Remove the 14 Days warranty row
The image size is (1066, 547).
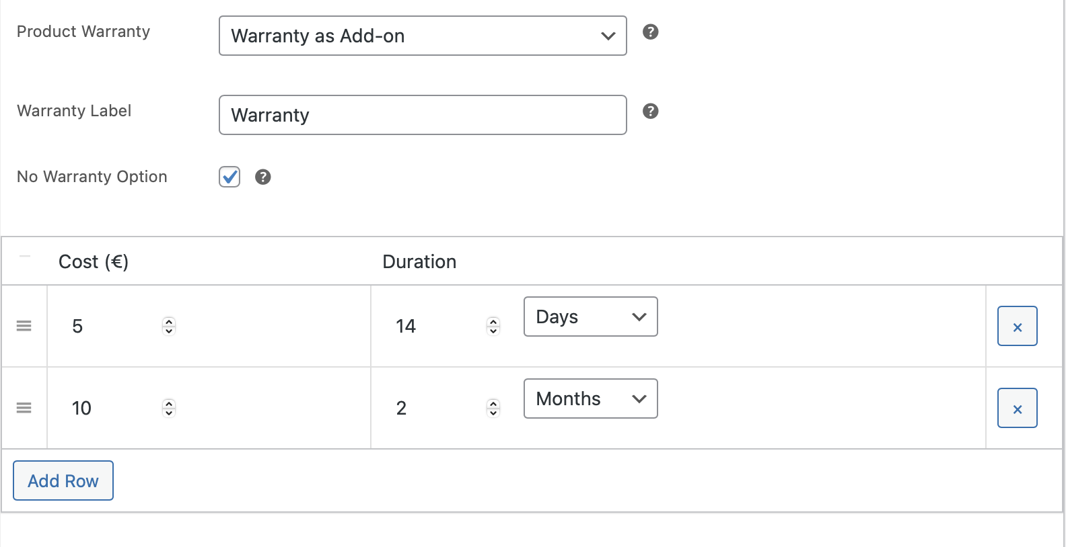tap(1017, 327)
